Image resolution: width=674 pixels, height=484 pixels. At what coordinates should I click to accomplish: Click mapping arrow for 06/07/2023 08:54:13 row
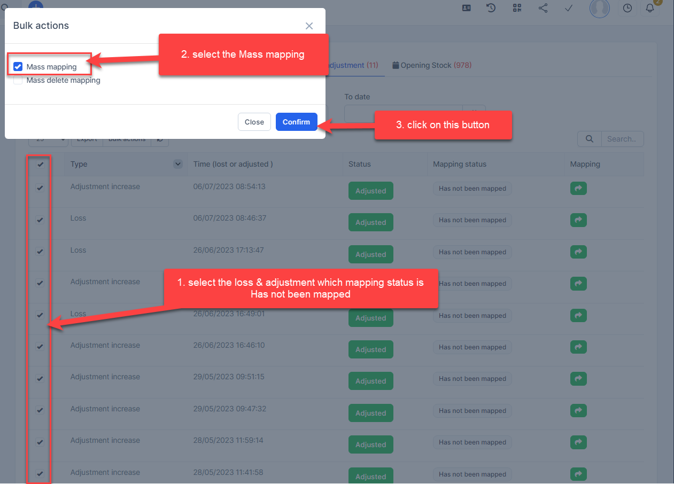pos(578,188)
